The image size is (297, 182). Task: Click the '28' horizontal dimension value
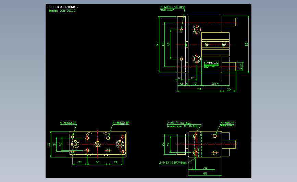(x=205, y=168)
